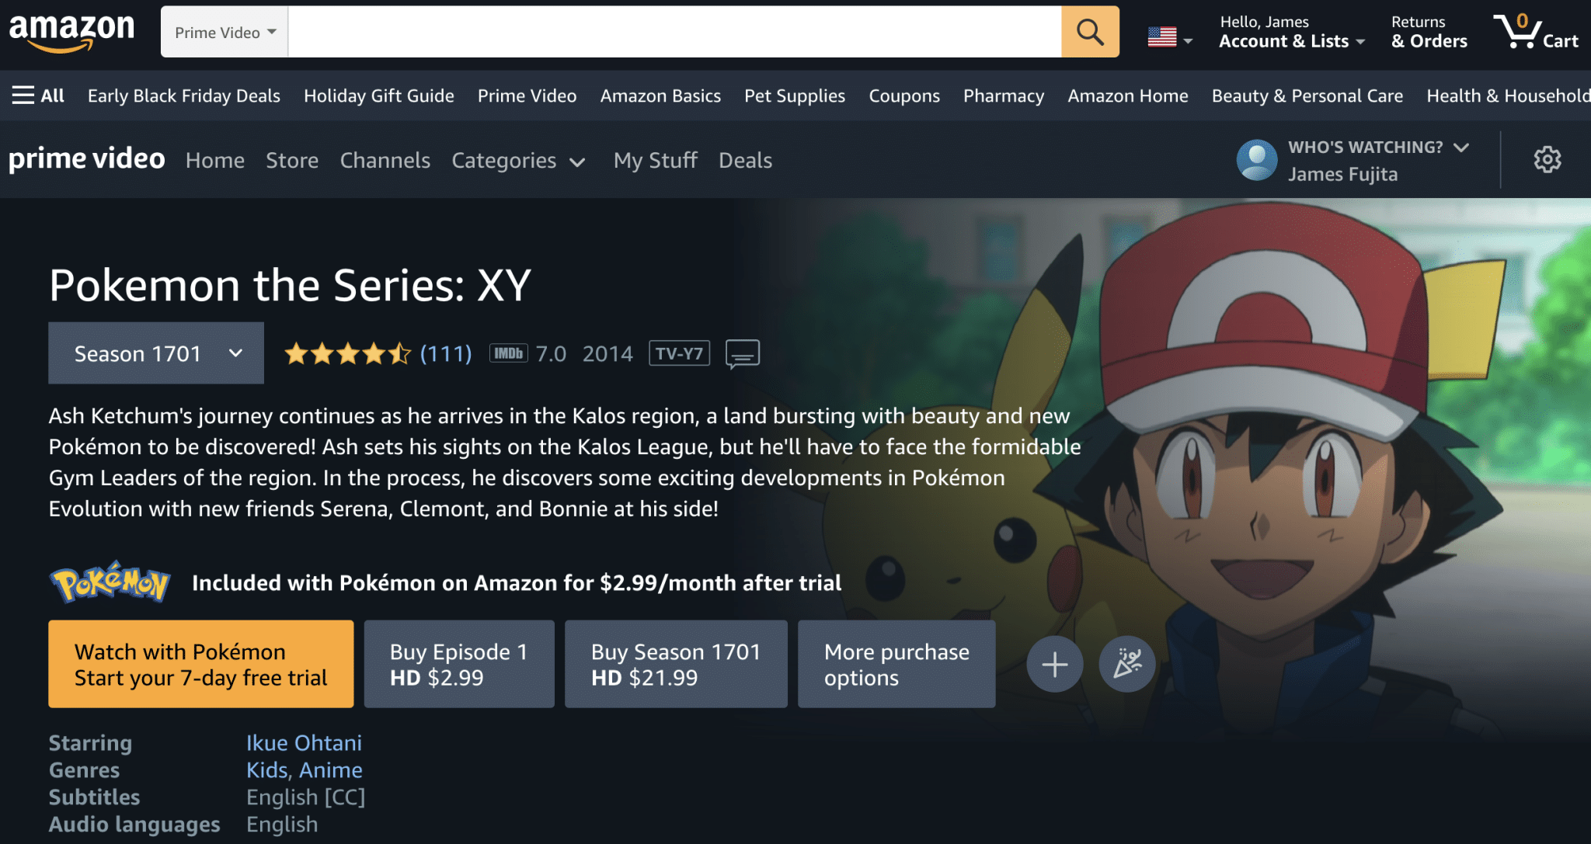1591x844 pixels.
Task: Buy Season 1701 in HD
Action: tap(675, 664)
